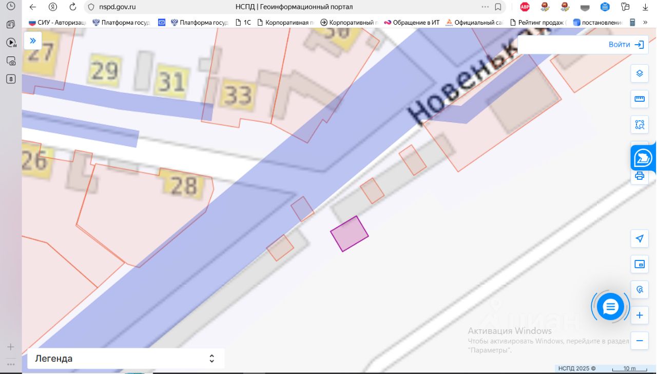Zoom out of the map
The width and height of the screenshot is (657, 374).
(640, 341)
